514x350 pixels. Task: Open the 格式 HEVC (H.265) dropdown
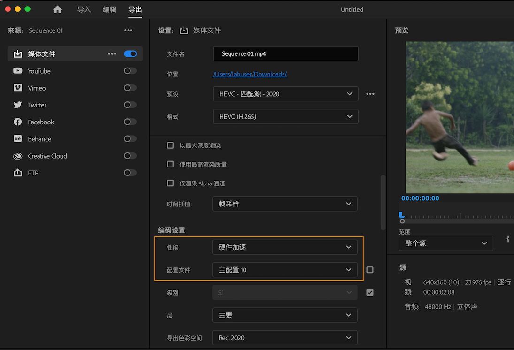point(285,116)
